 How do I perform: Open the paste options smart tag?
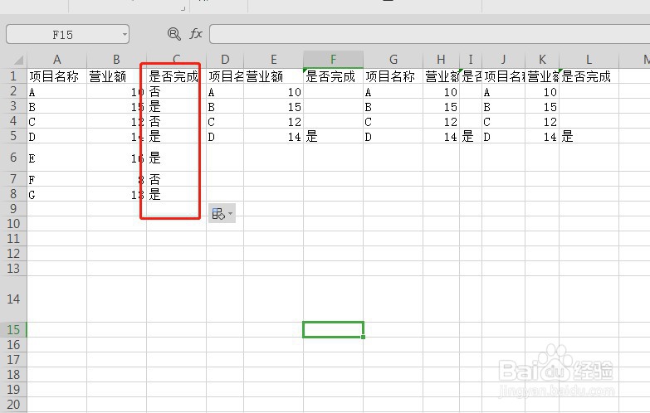tap(222, 213)
